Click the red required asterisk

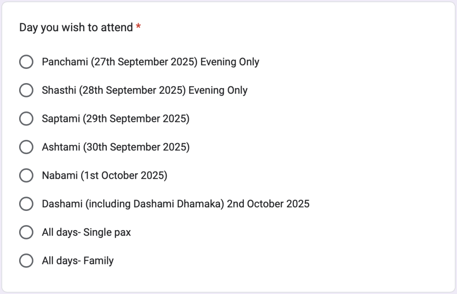138,26
